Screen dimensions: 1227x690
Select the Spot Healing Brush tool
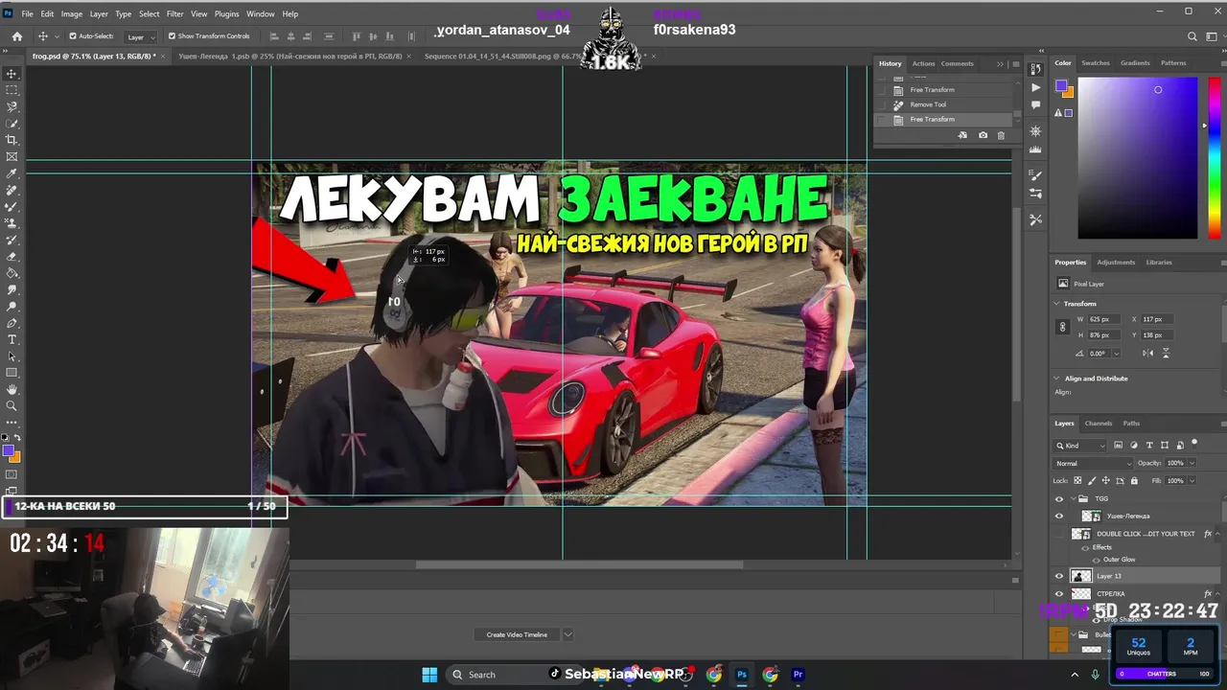tap(12, 190)
